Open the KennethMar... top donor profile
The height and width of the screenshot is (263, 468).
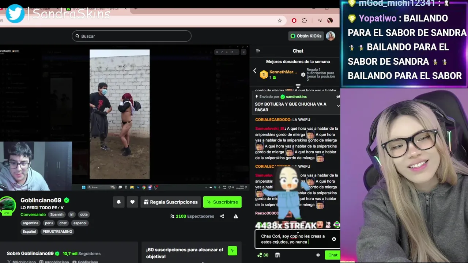click(x=283, y=72)
